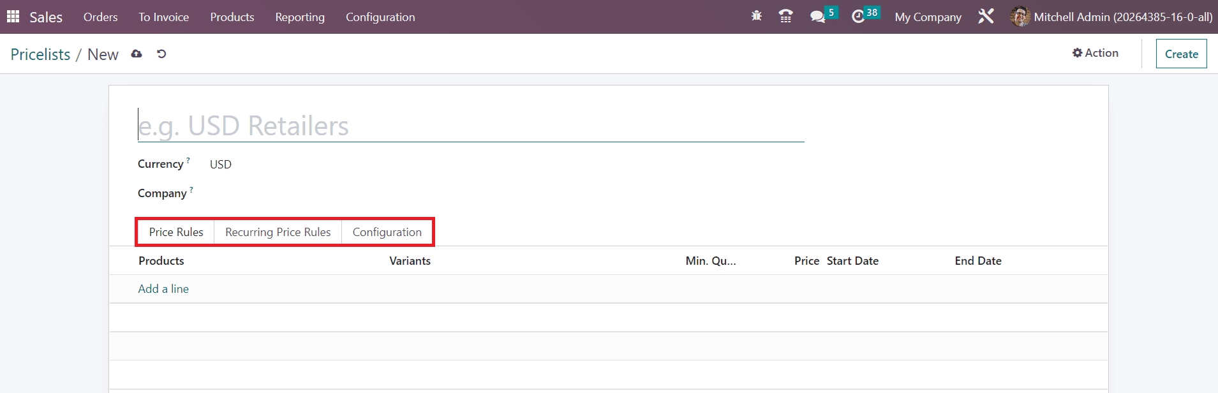Image resolution: width=1218 pixels, height=393 pixels.
Task: Click the Currency field value USD
Action: (x=221, y=165)
